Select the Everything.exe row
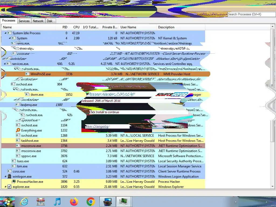276x207 pixels. pos(103,130)
